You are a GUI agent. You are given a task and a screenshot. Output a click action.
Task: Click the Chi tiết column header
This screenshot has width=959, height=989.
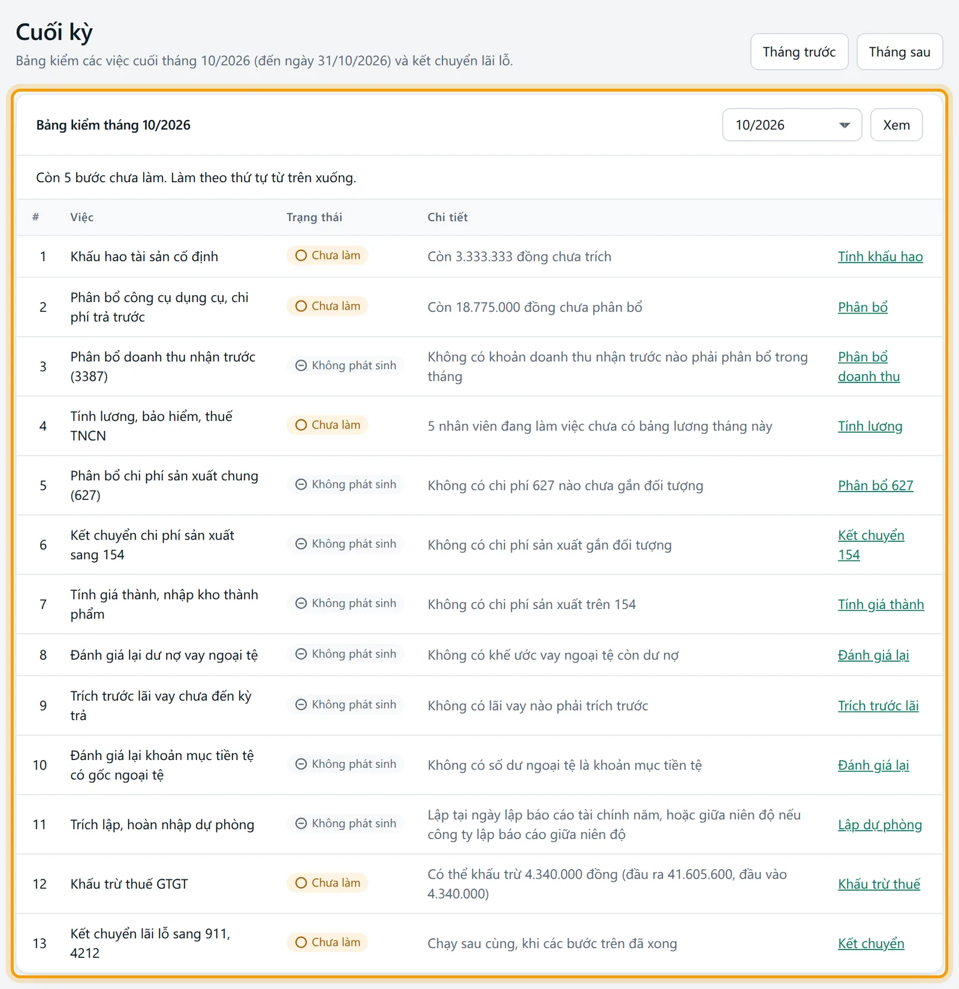click(x=448, y=217)
